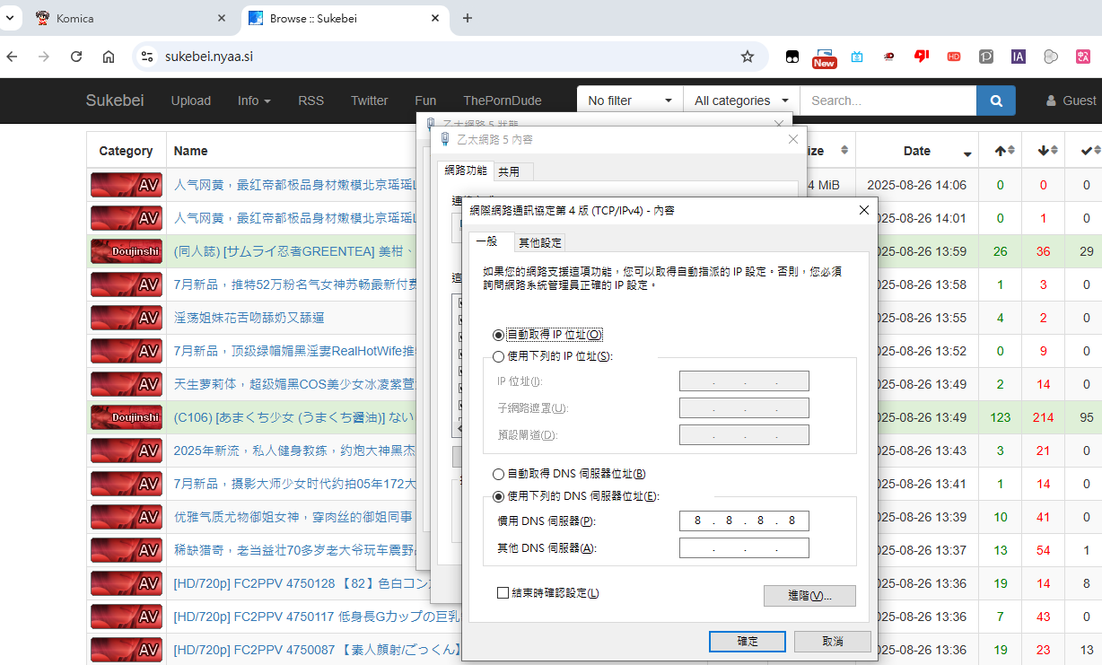
Task: Close the Browse :: Sukebei tab
Action: click(435, 18)
